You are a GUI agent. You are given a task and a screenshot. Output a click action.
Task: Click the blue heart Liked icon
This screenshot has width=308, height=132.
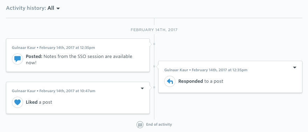[x=17, y=102]
